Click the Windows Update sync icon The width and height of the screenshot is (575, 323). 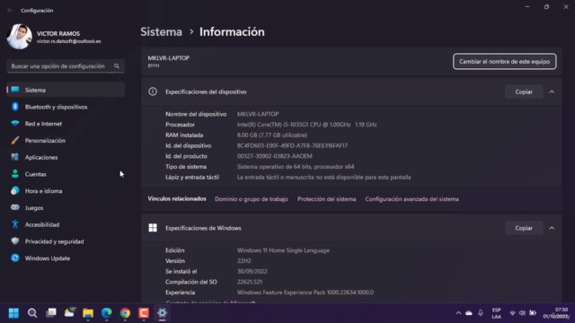[15, 258]
